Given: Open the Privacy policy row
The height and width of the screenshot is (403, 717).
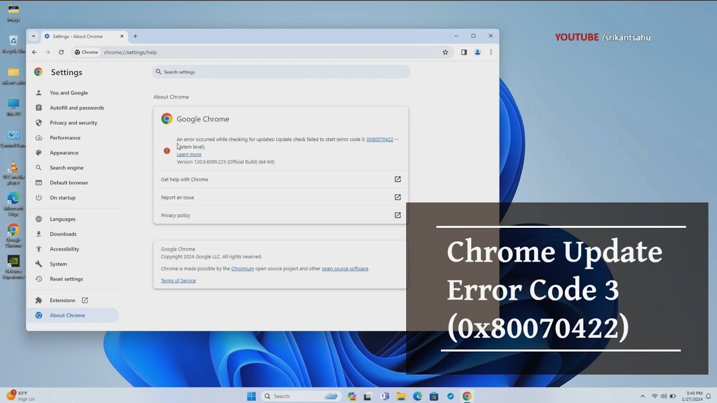Looking at the screenshot, I should click(x=281, y=215).
